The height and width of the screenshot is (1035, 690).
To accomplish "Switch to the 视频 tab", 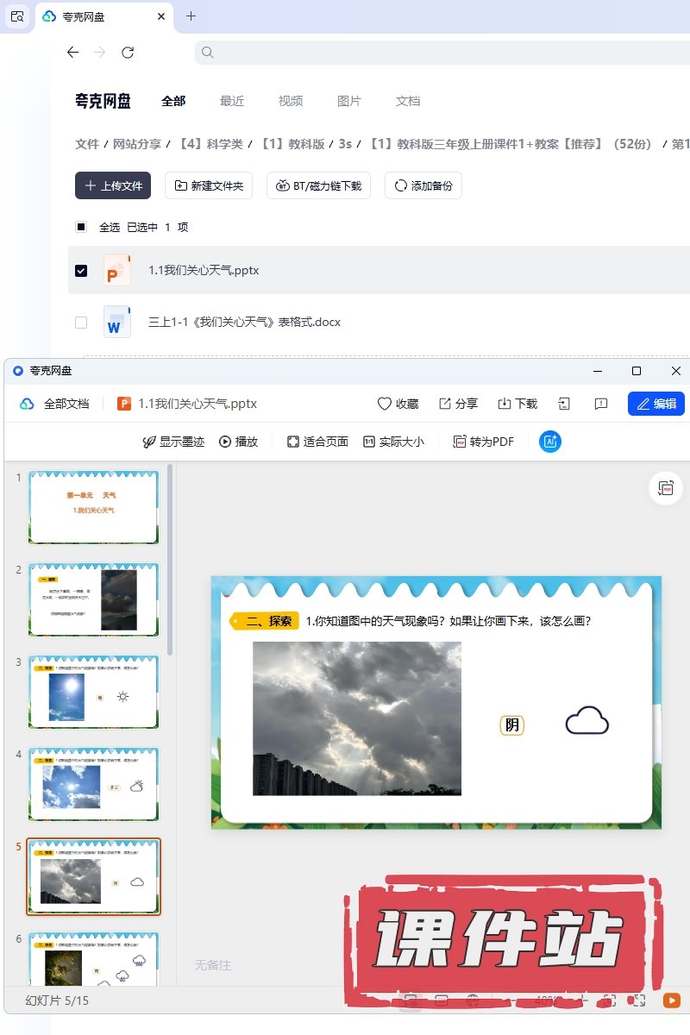I will [291, 101].
